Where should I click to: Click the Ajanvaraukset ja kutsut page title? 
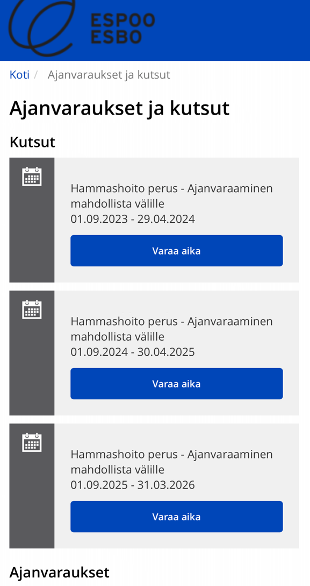point(119,108)
